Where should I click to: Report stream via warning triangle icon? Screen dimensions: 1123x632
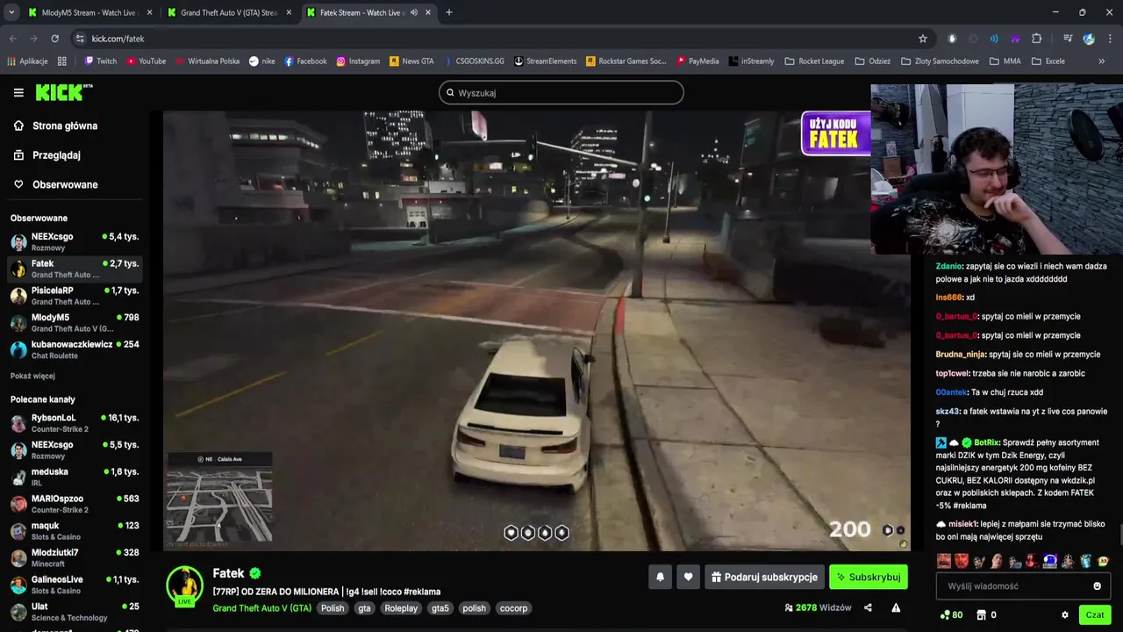[896, 607]
